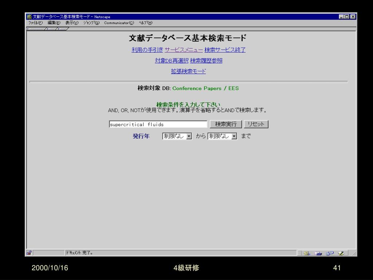Click the 文献データベース基本検索モード page heading

coord(188,38)
